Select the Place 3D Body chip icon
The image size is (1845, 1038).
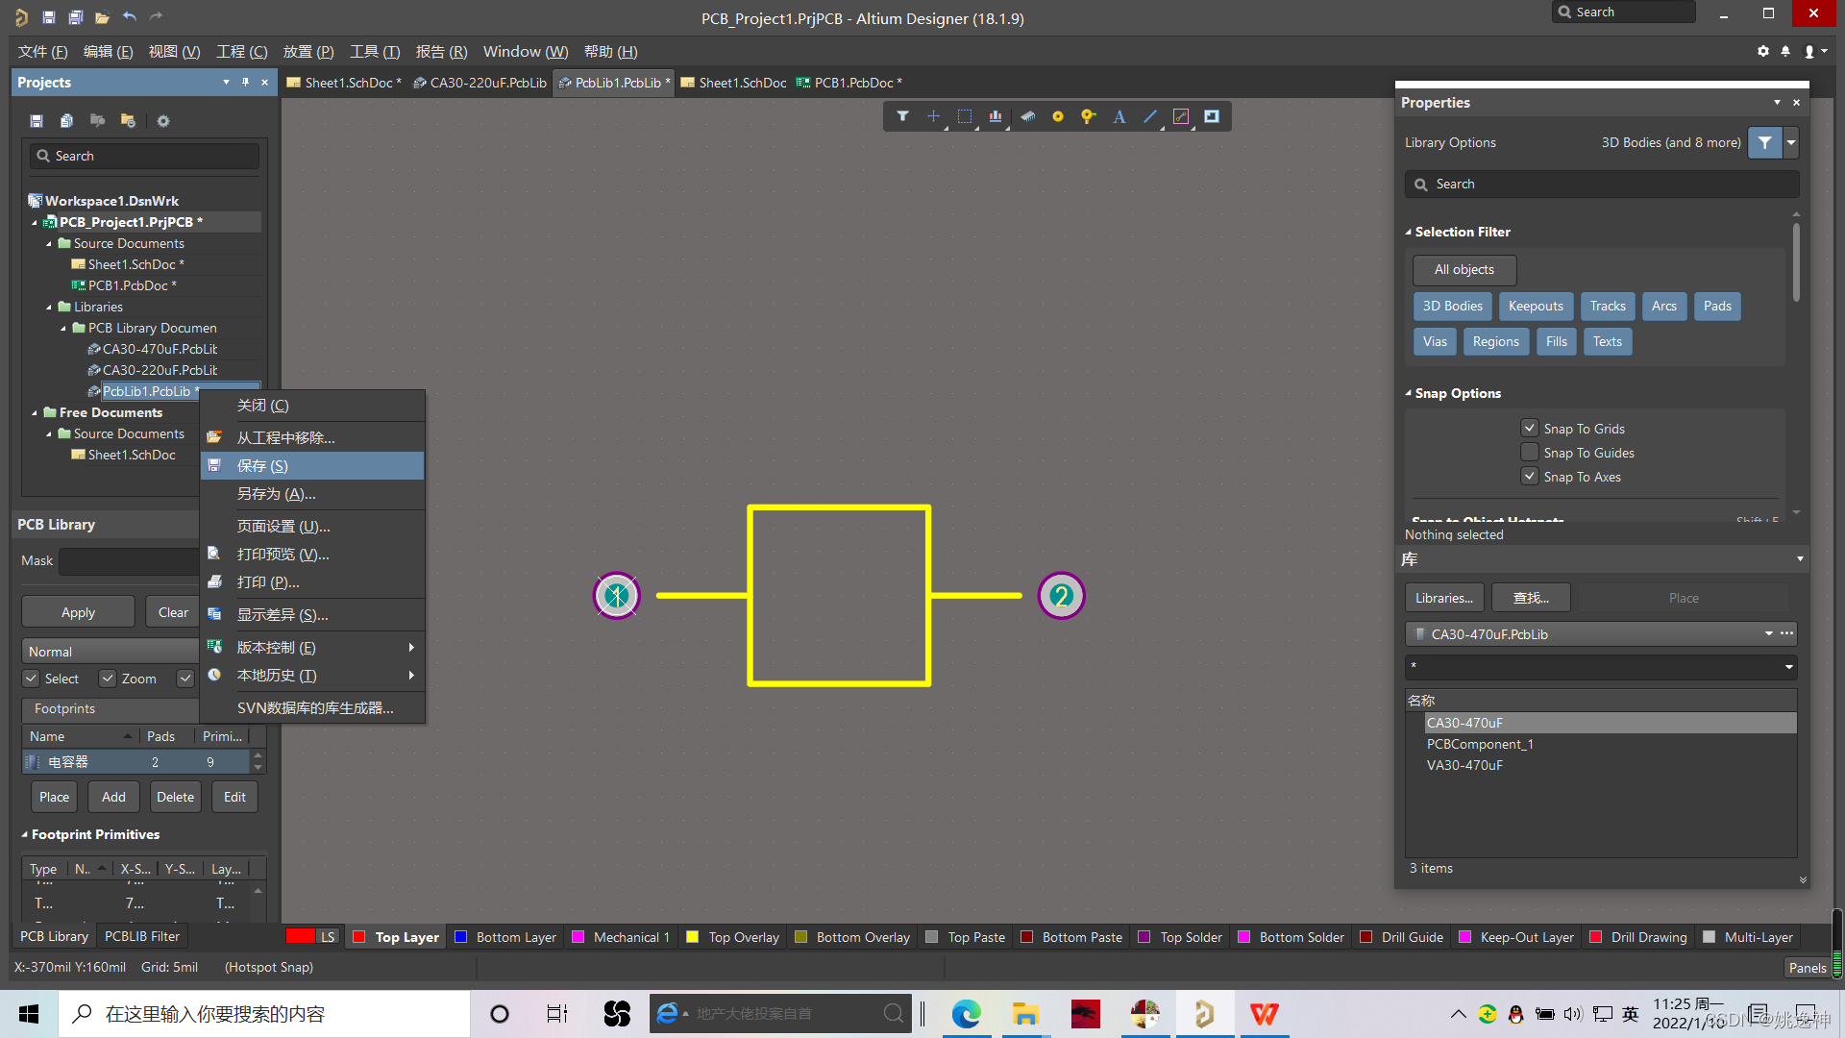(x=1027, y=116)
